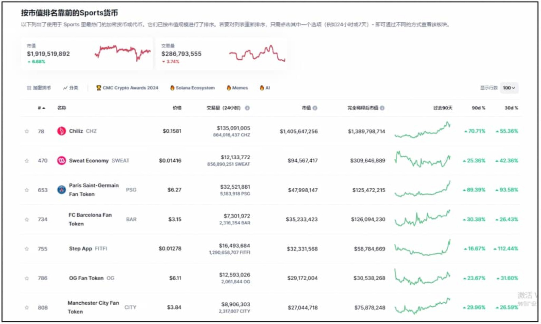Image resolution: width=541 pixels, height=324 pixels.
Task: Open the 加密货币 filter tab
Action: [x=39, y=88]
